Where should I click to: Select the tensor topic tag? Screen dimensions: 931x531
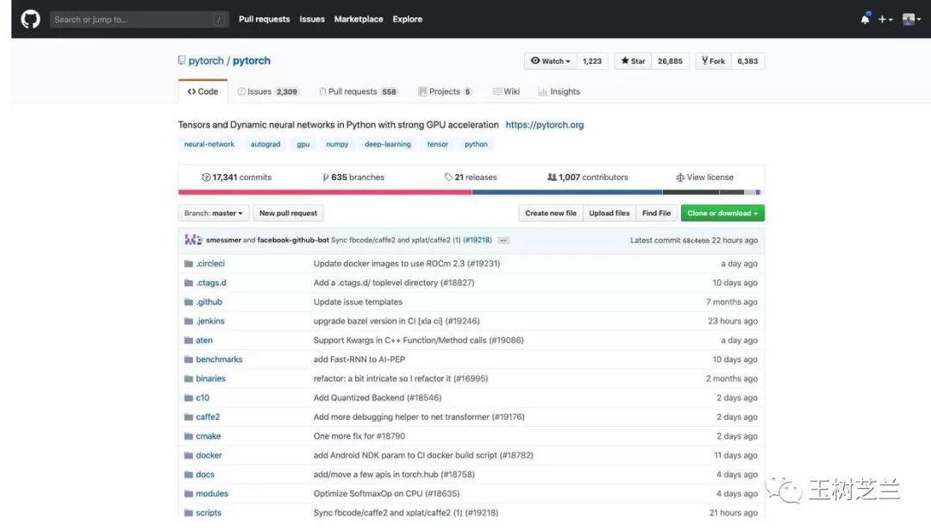click(438, 144)
